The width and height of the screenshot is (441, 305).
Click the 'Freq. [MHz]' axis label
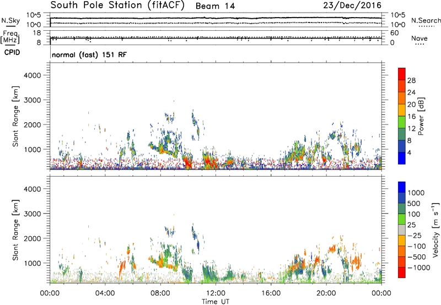[10, 37]
